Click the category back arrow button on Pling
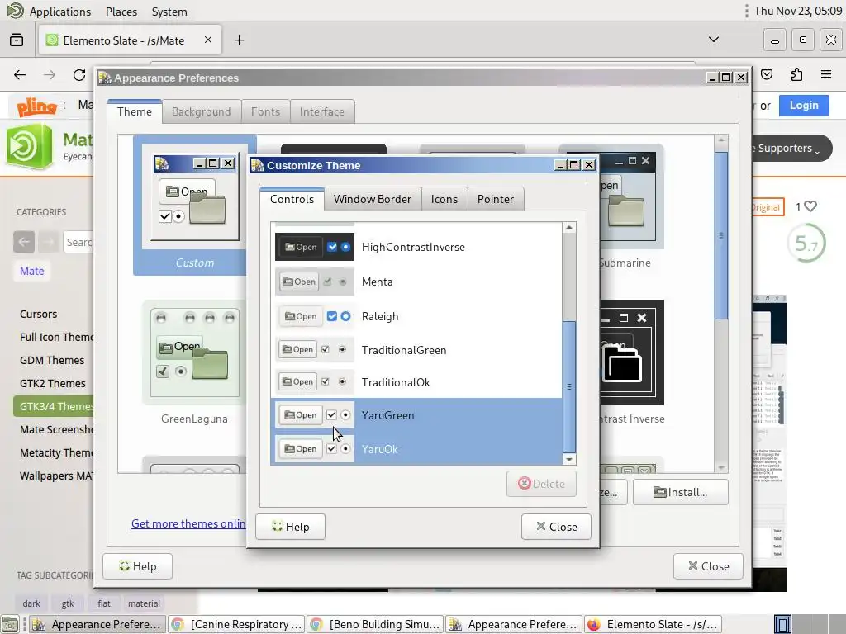The image size is (846, 634). tap(24, 242)
